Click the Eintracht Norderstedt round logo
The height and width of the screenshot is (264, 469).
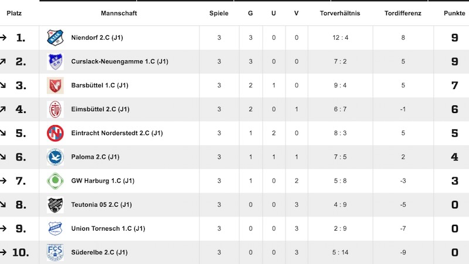(x=55, y=133)
